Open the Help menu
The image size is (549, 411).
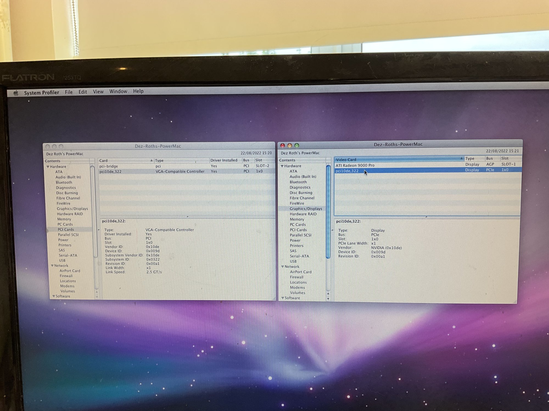138,91
